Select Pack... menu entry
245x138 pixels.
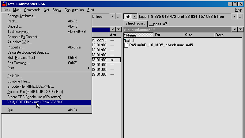click(x=47, y=21)
